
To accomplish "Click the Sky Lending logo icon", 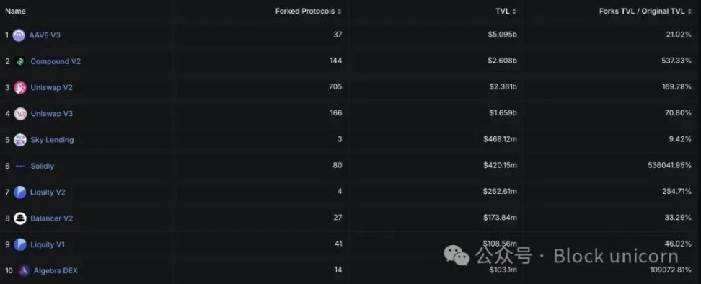I will [x=20, y=140].
